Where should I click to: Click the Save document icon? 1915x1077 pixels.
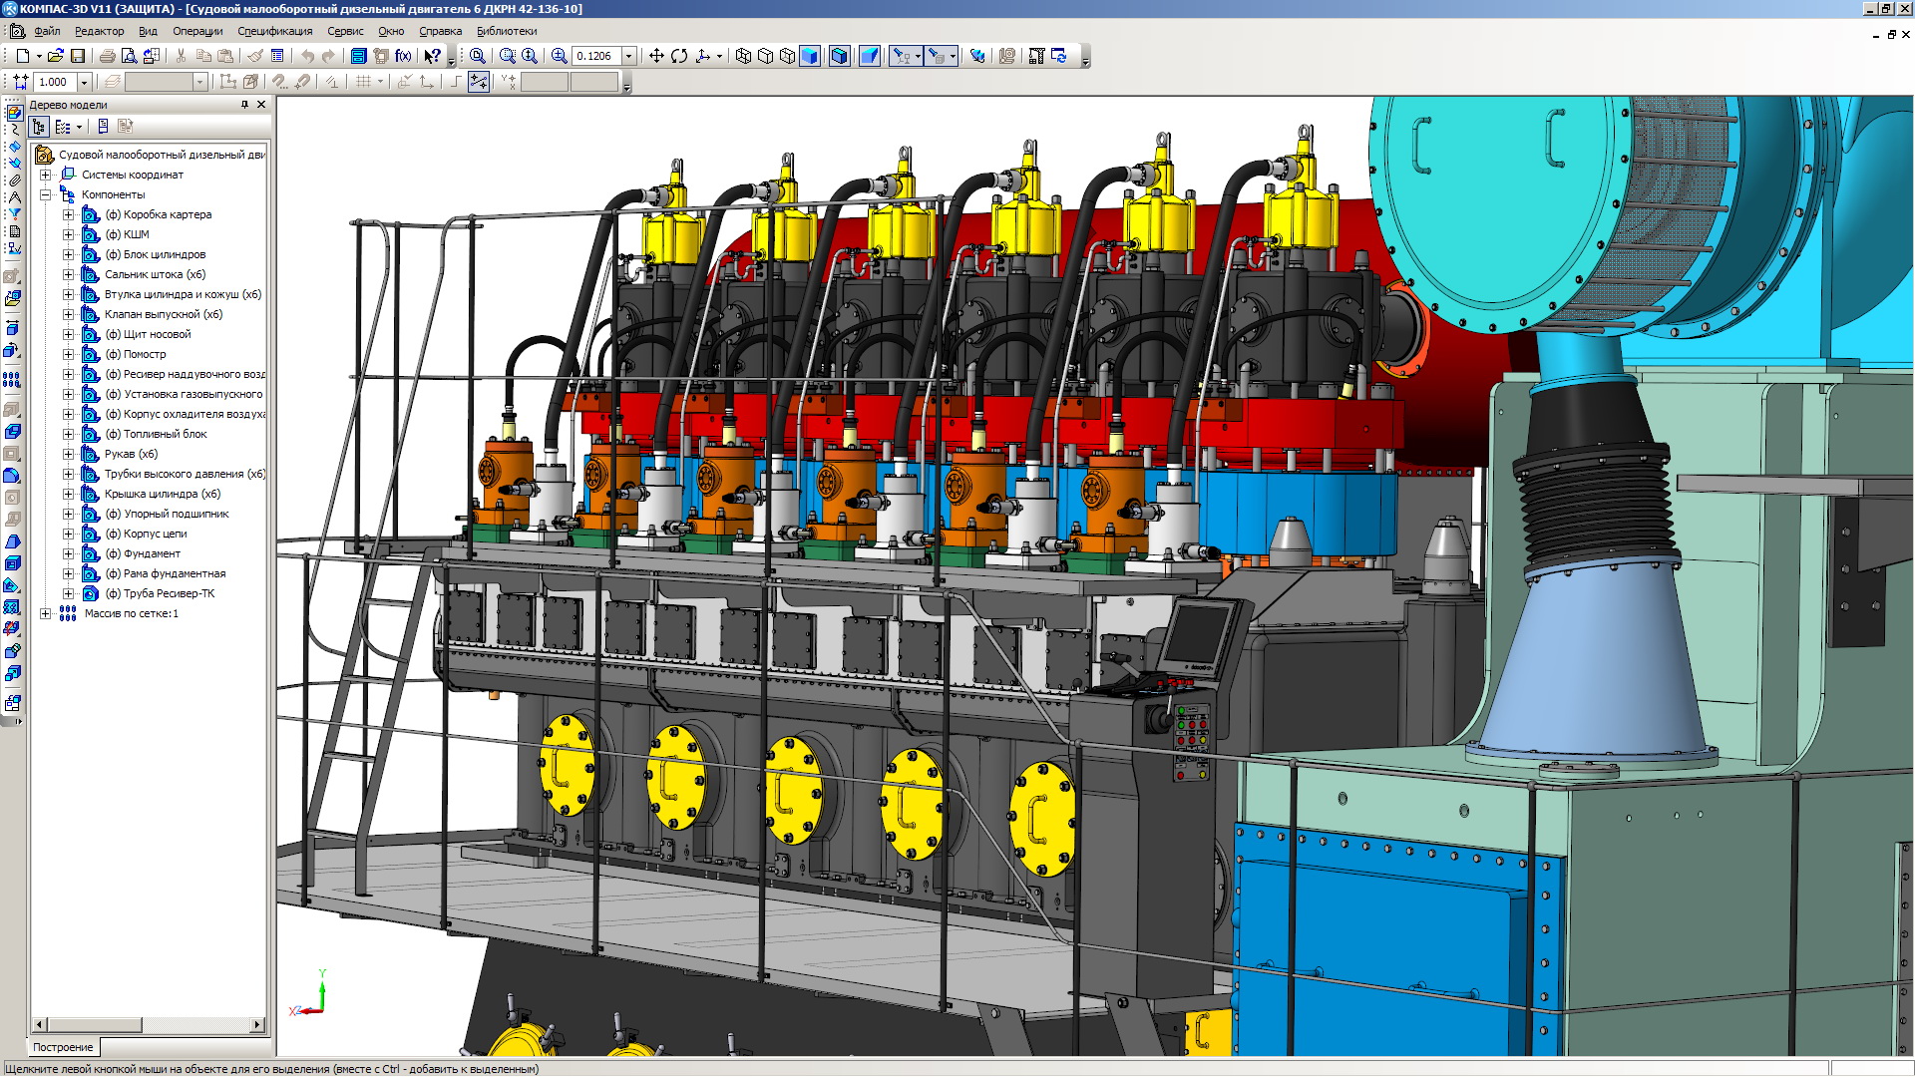click(x=78, y=56)
